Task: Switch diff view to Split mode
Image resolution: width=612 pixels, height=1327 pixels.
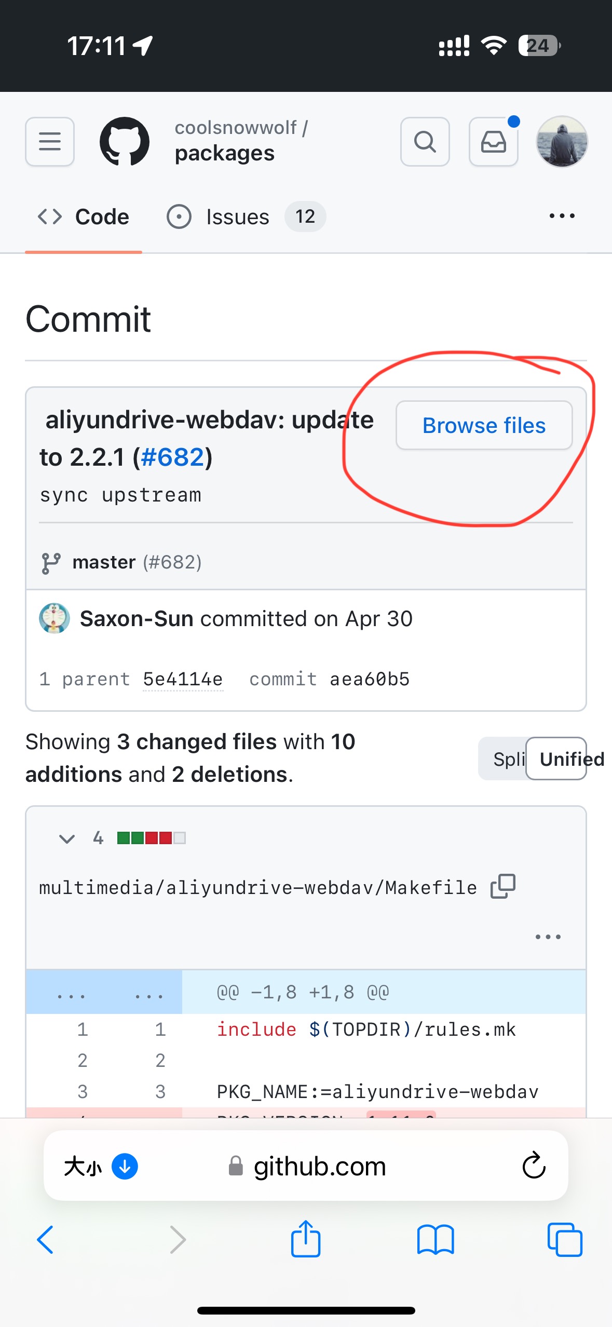Action: point(509,759)
